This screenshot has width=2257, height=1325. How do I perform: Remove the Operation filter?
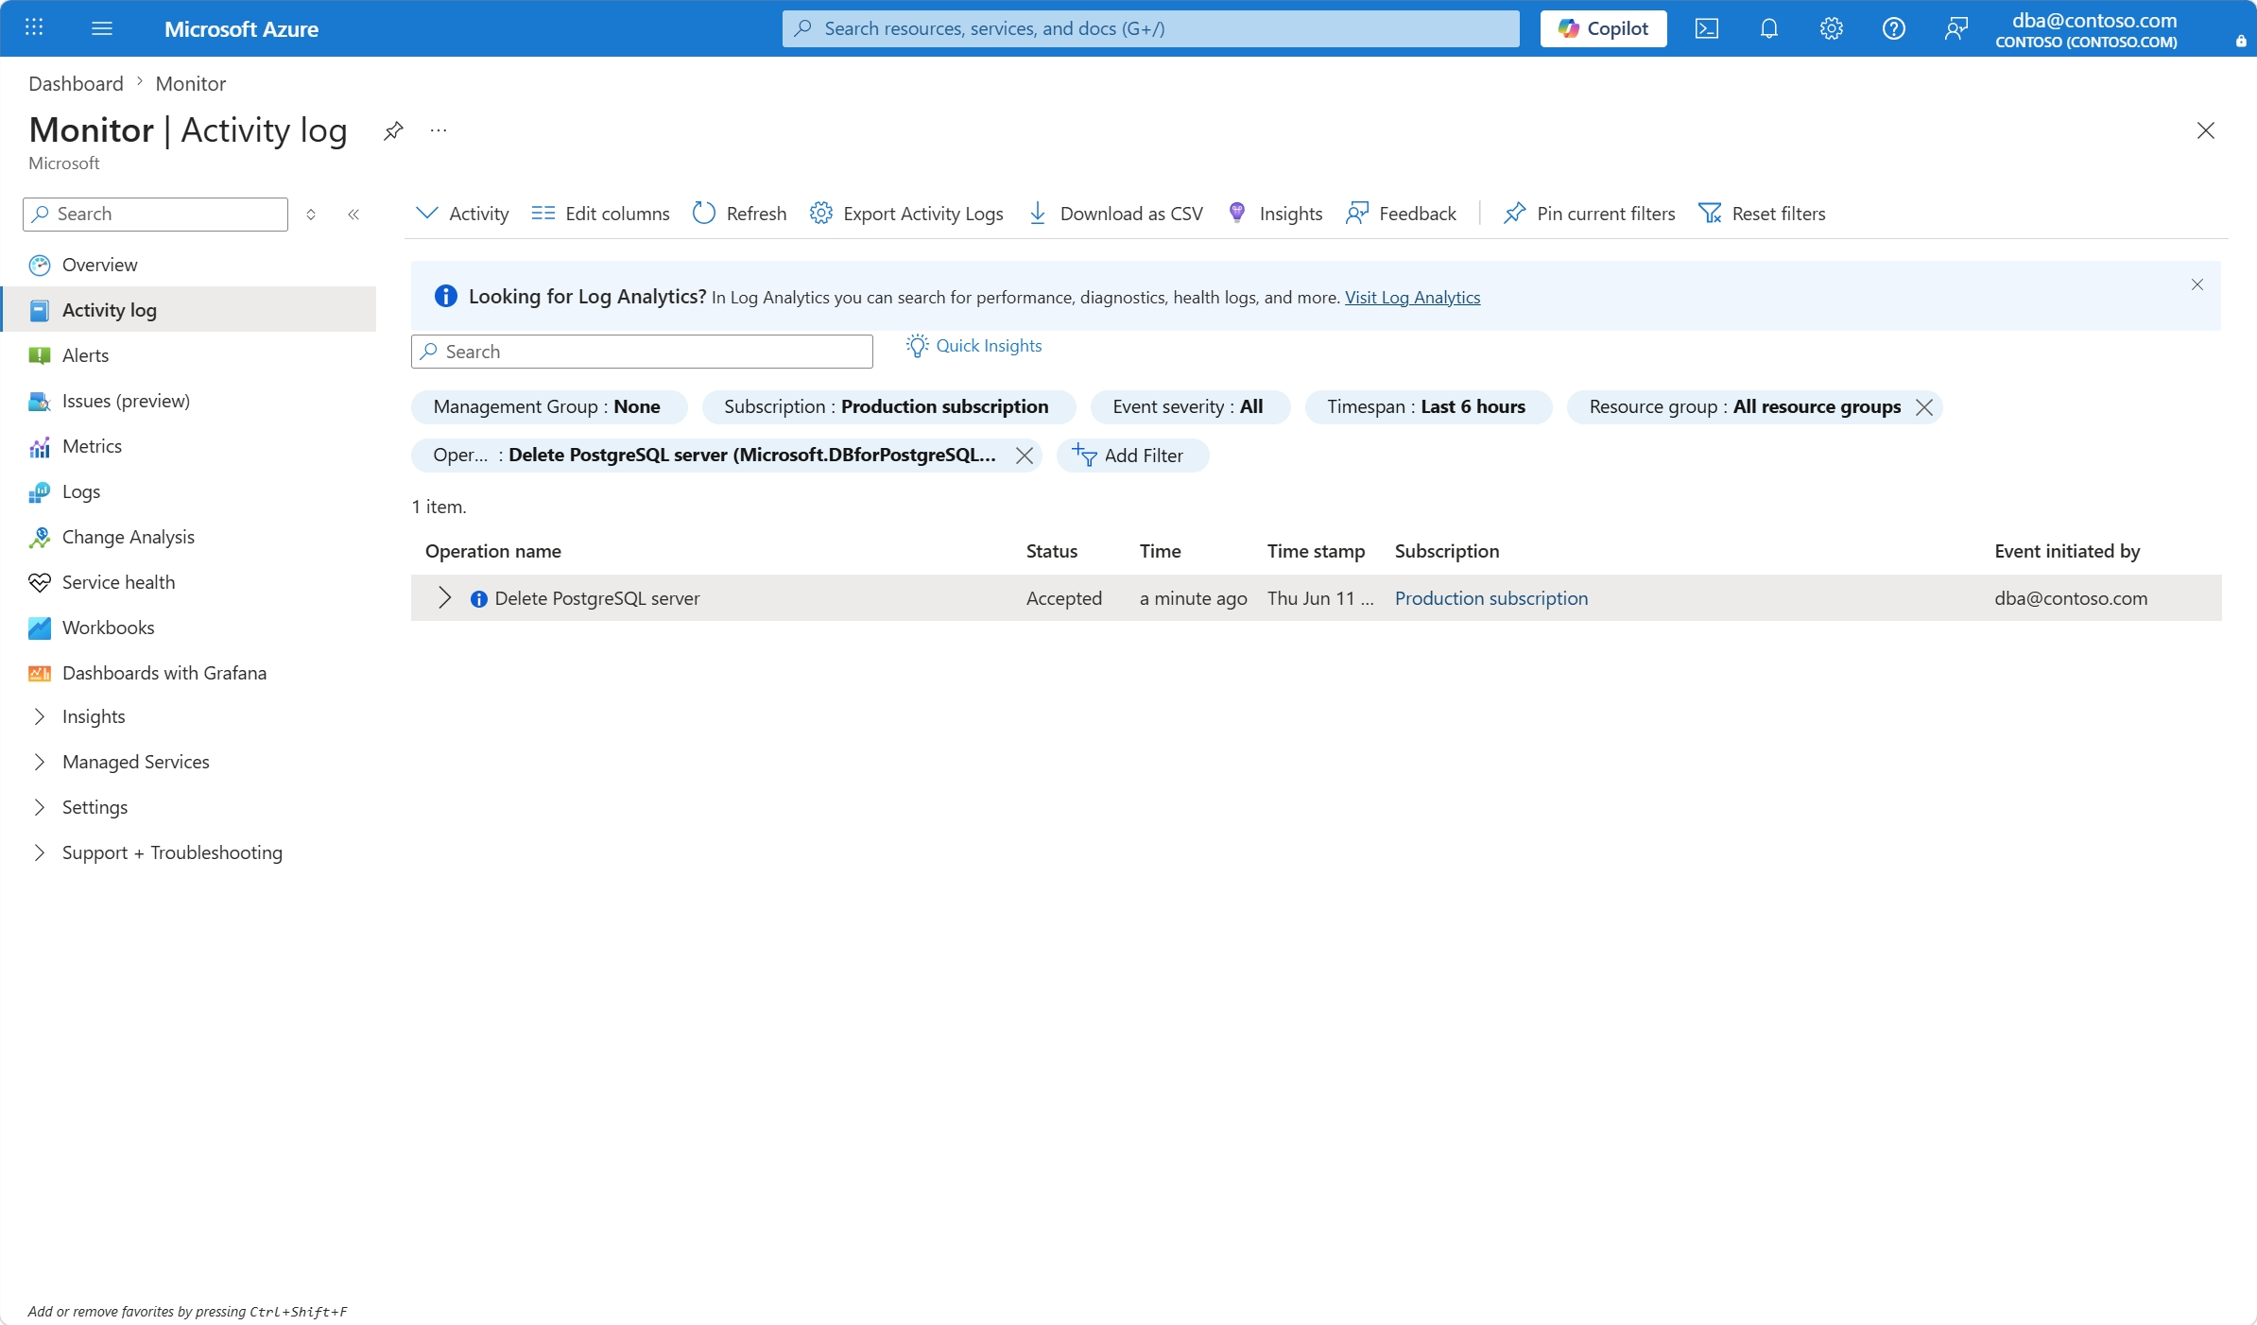point(1024,456)
